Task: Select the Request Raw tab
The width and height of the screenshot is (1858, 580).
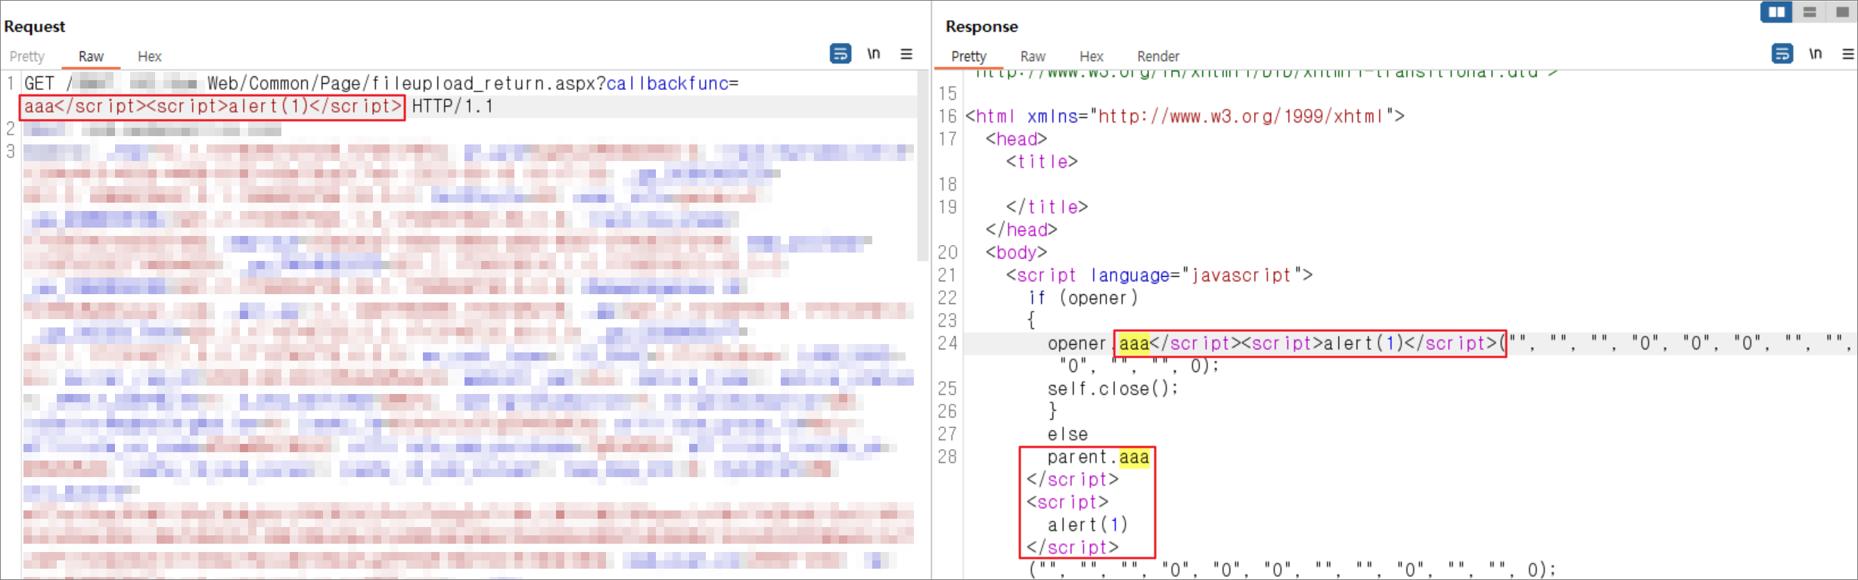Action: click(91, 57)
